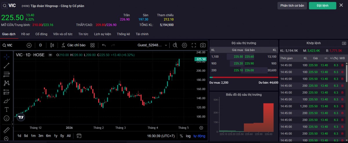This screenshot has width=348, height=143.
Task: Select the Text annotation tool
Action: click(x=6, y=109)
